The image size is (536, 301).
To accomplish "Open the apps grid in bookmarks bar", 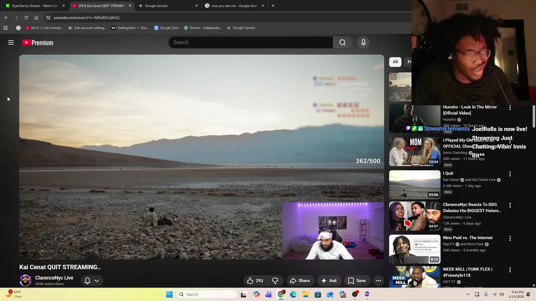I will (x=5, y=28).
